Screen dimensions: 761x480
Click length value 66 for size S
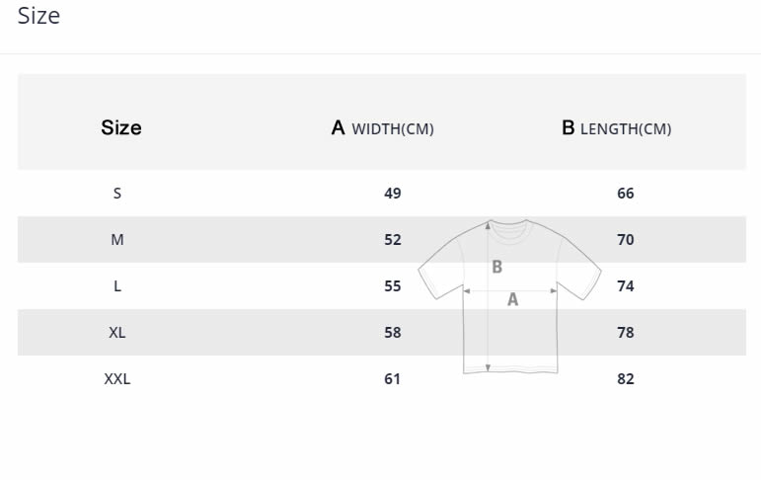click(x=626, y=194)
